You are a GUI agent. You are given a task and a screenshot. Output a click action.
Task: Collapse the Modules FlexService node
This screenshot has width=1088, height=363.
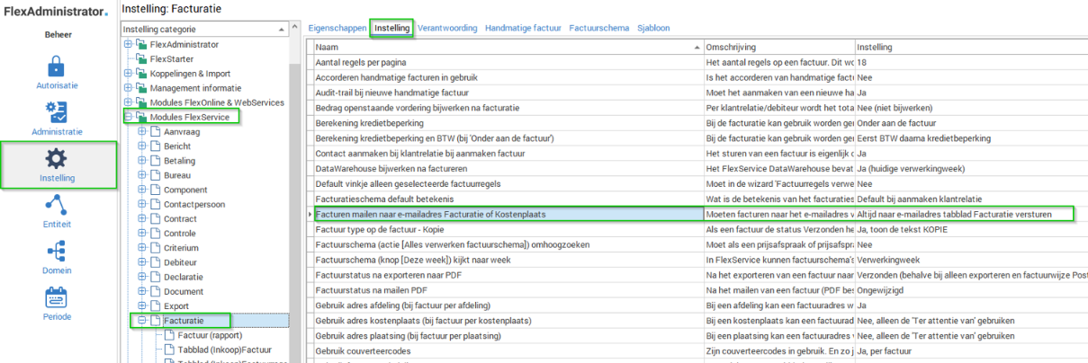(x=128, y=117)
